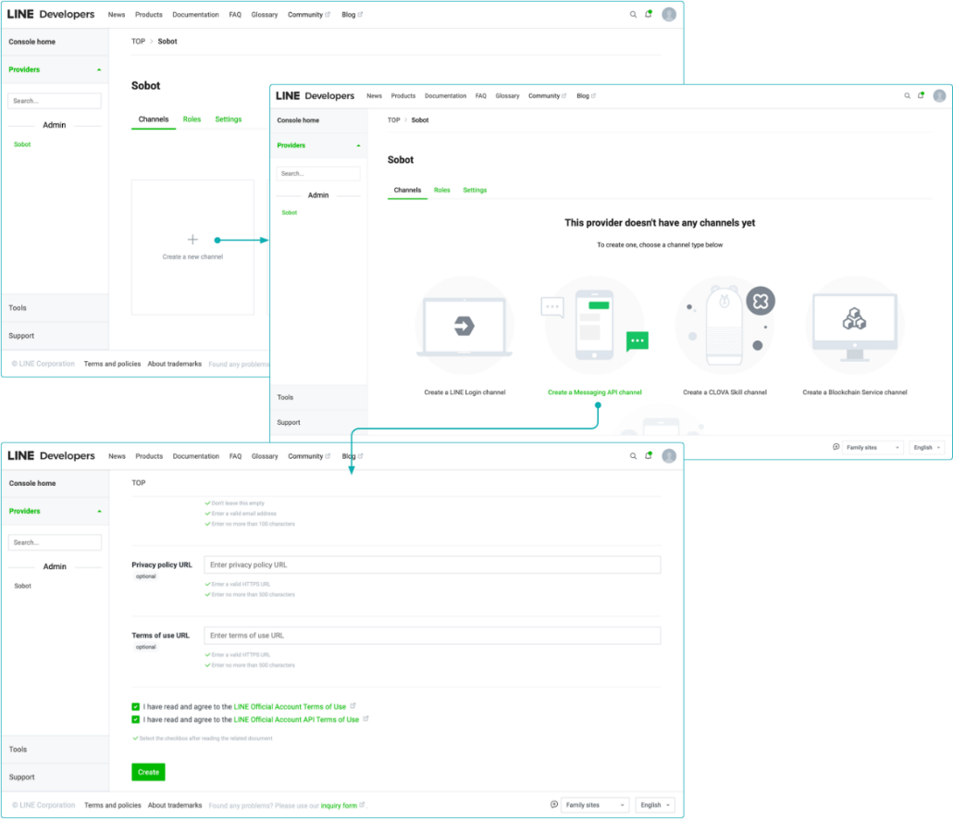Viewport: 953px width, 819px height.
Task: Click the LINE Developers logo in the bottom window
Action: click(x=51, y=455)
